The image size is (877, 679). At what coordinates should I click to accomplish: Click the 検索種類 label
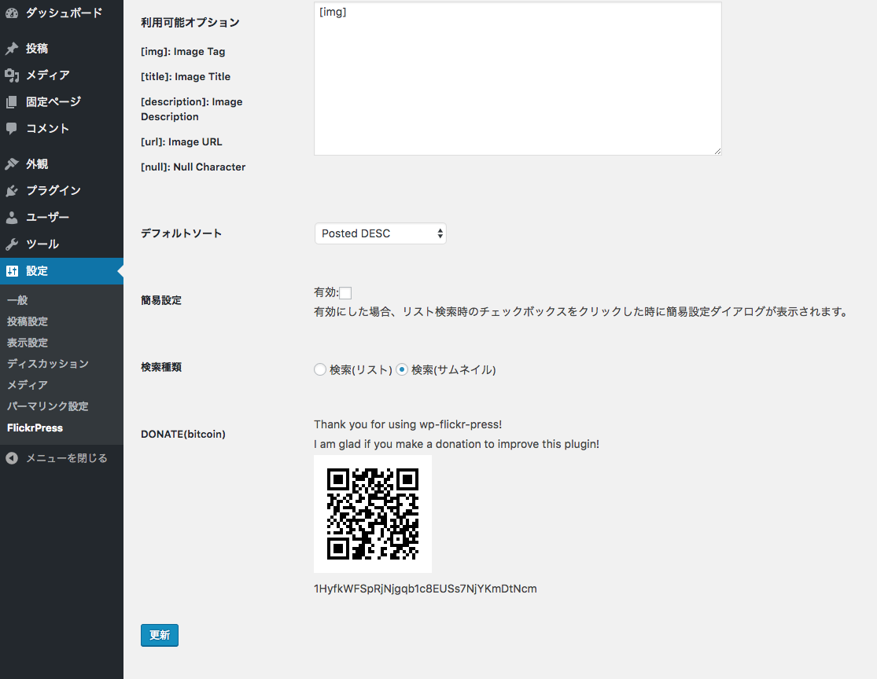[161, 367]
